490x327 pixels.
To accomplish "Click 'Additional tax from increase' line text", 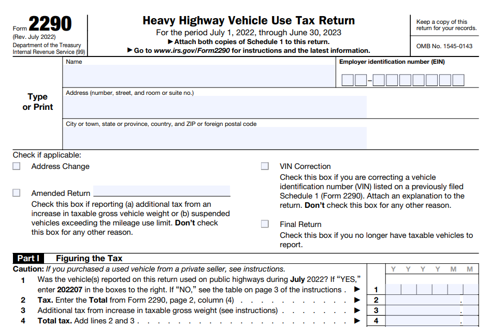I will [157, 310].
